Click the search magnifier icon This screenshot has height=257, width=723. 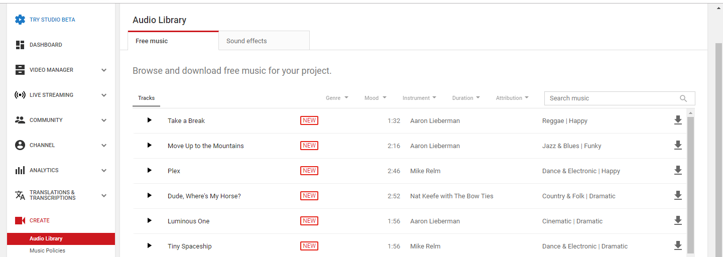[683, 98]
